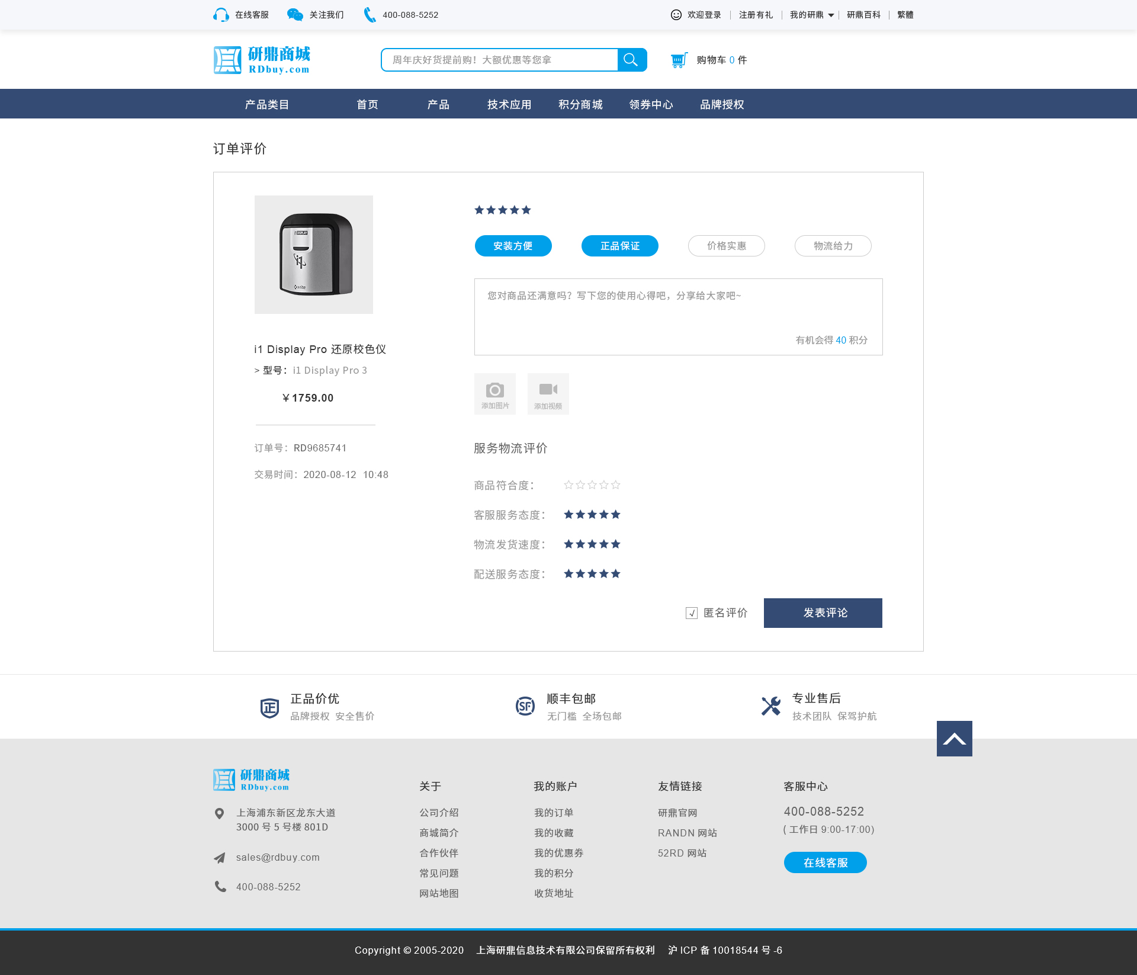Go to the 积分商城 nav tab
The height and width of the screenshot is (975, 1137).
580,104
